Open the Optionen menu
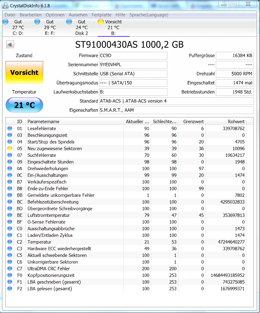 click(55, 15)
